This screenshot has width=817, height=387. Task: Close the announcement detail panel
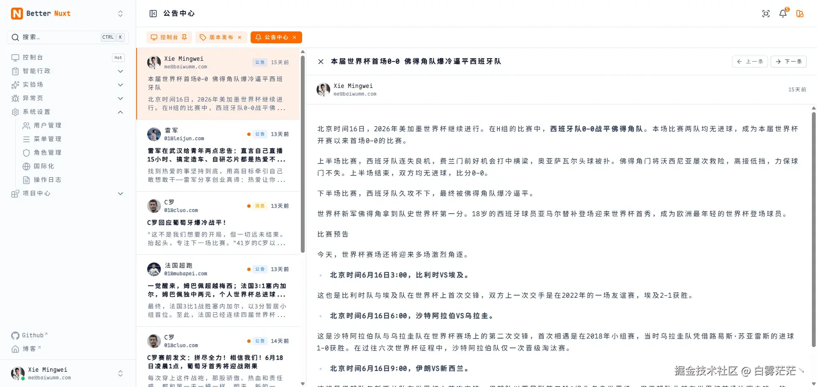click(321, 62)
